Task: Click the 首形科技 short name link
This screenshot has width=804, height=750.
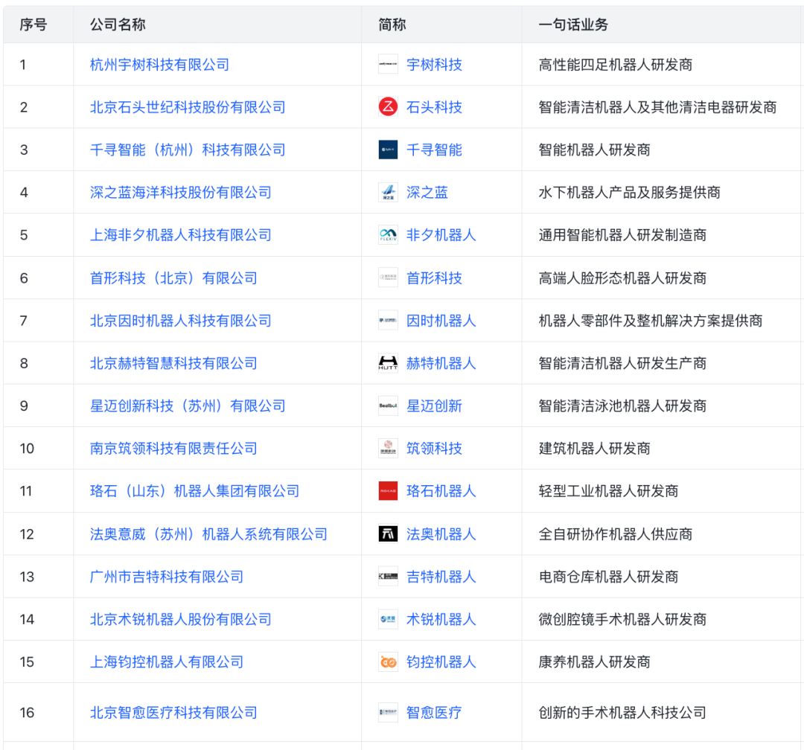Action: tap(434, 278)
